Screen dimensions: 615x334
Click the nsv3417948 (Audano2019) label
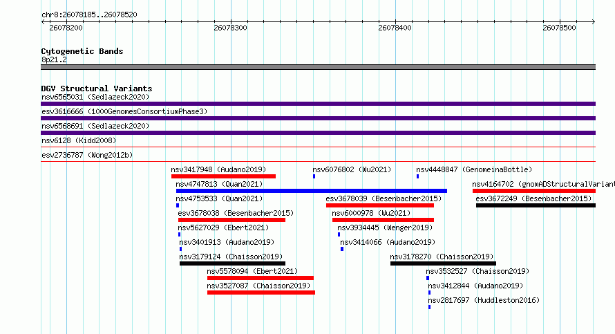point(218,169)
